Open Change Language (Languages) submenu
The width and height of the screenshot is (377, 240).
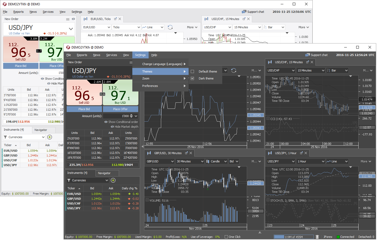coord(160,64)
